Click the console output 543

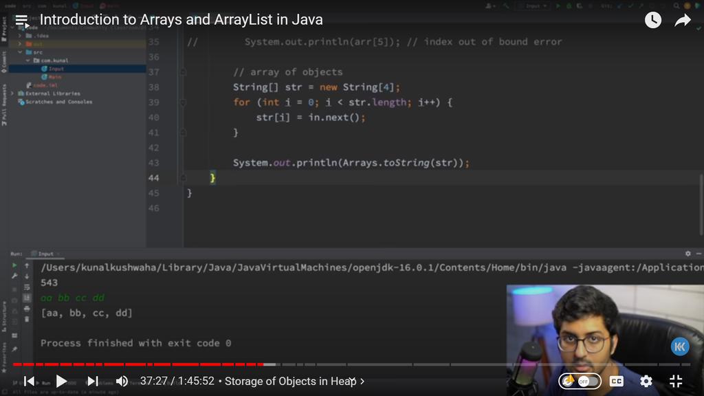49,283
